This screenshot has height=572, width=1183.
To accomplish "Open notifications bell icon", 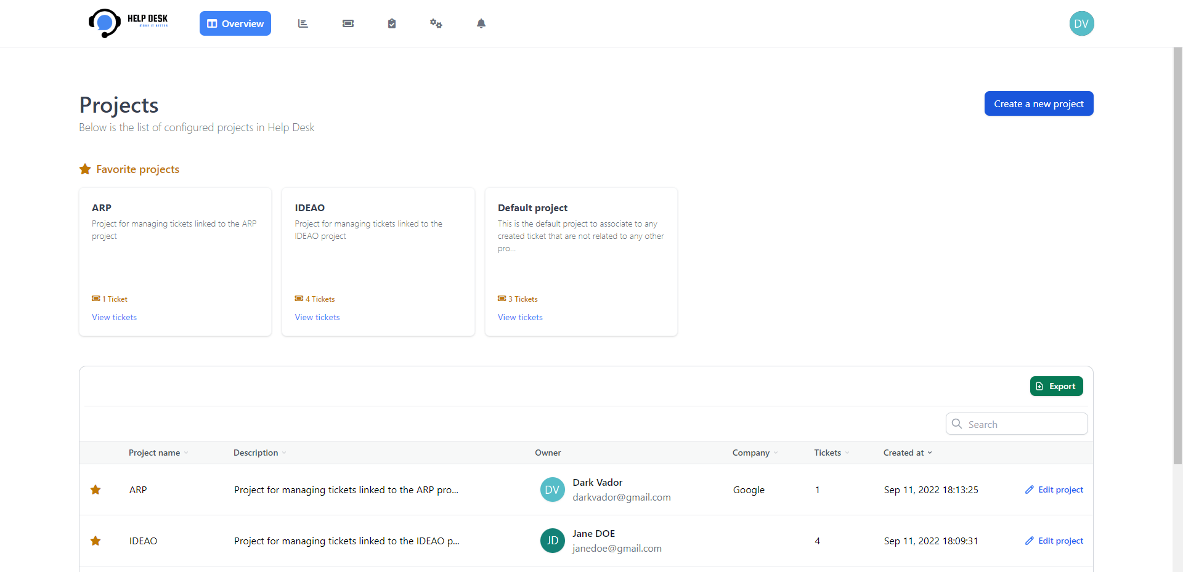I will click(481, 23).
